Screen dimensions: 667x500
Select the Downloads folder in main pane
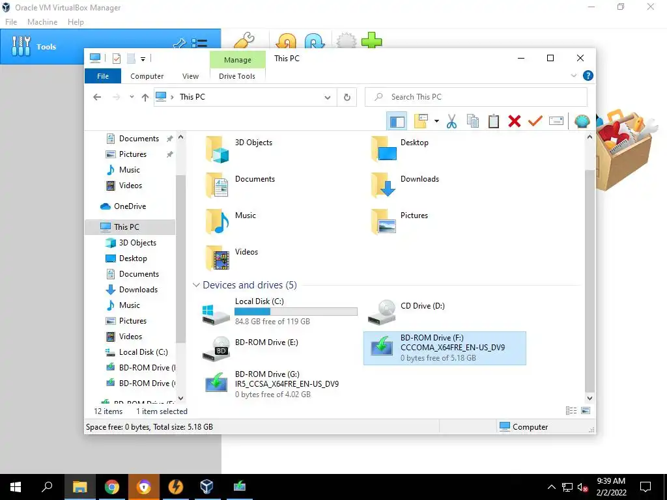click(x=405, y=186)
